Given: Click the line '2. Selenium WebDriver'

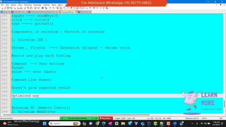Looking at the screenshot, I should [34, 111].
